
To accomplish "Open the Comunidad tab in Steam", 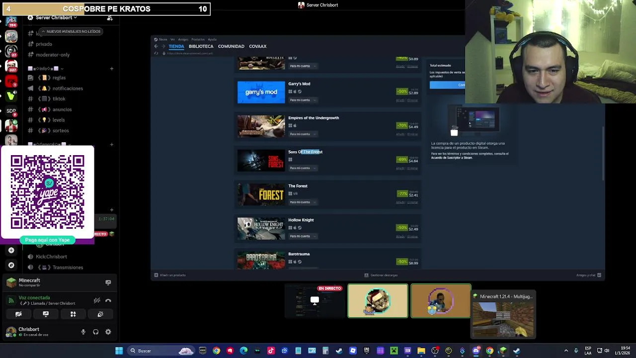I will coord(231,46).
